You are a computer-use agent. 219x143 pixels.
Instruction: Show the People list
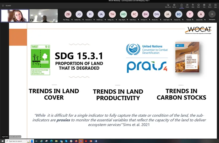click(187, 5)
